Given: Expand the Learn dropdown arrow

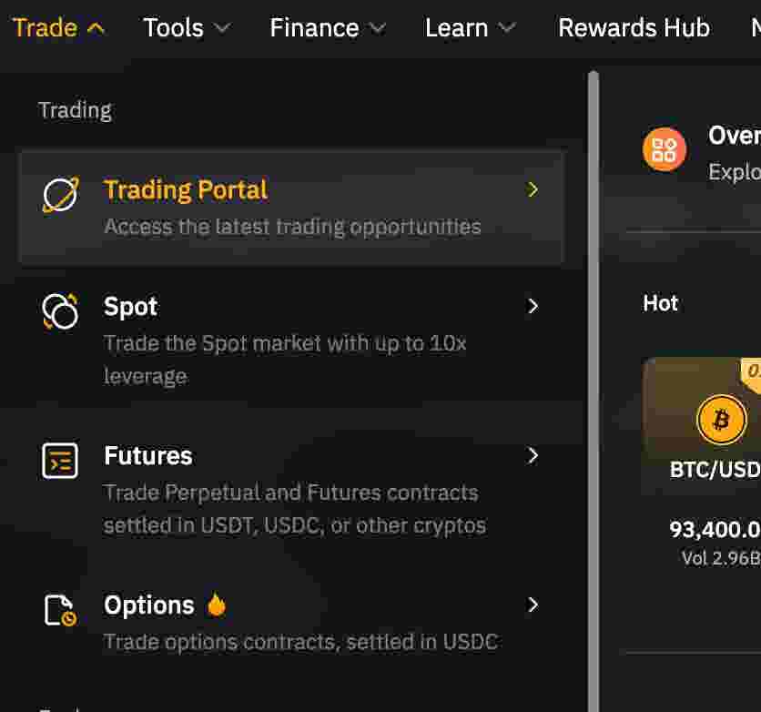Looking at the screenshot, I should (x=508, y=28).
